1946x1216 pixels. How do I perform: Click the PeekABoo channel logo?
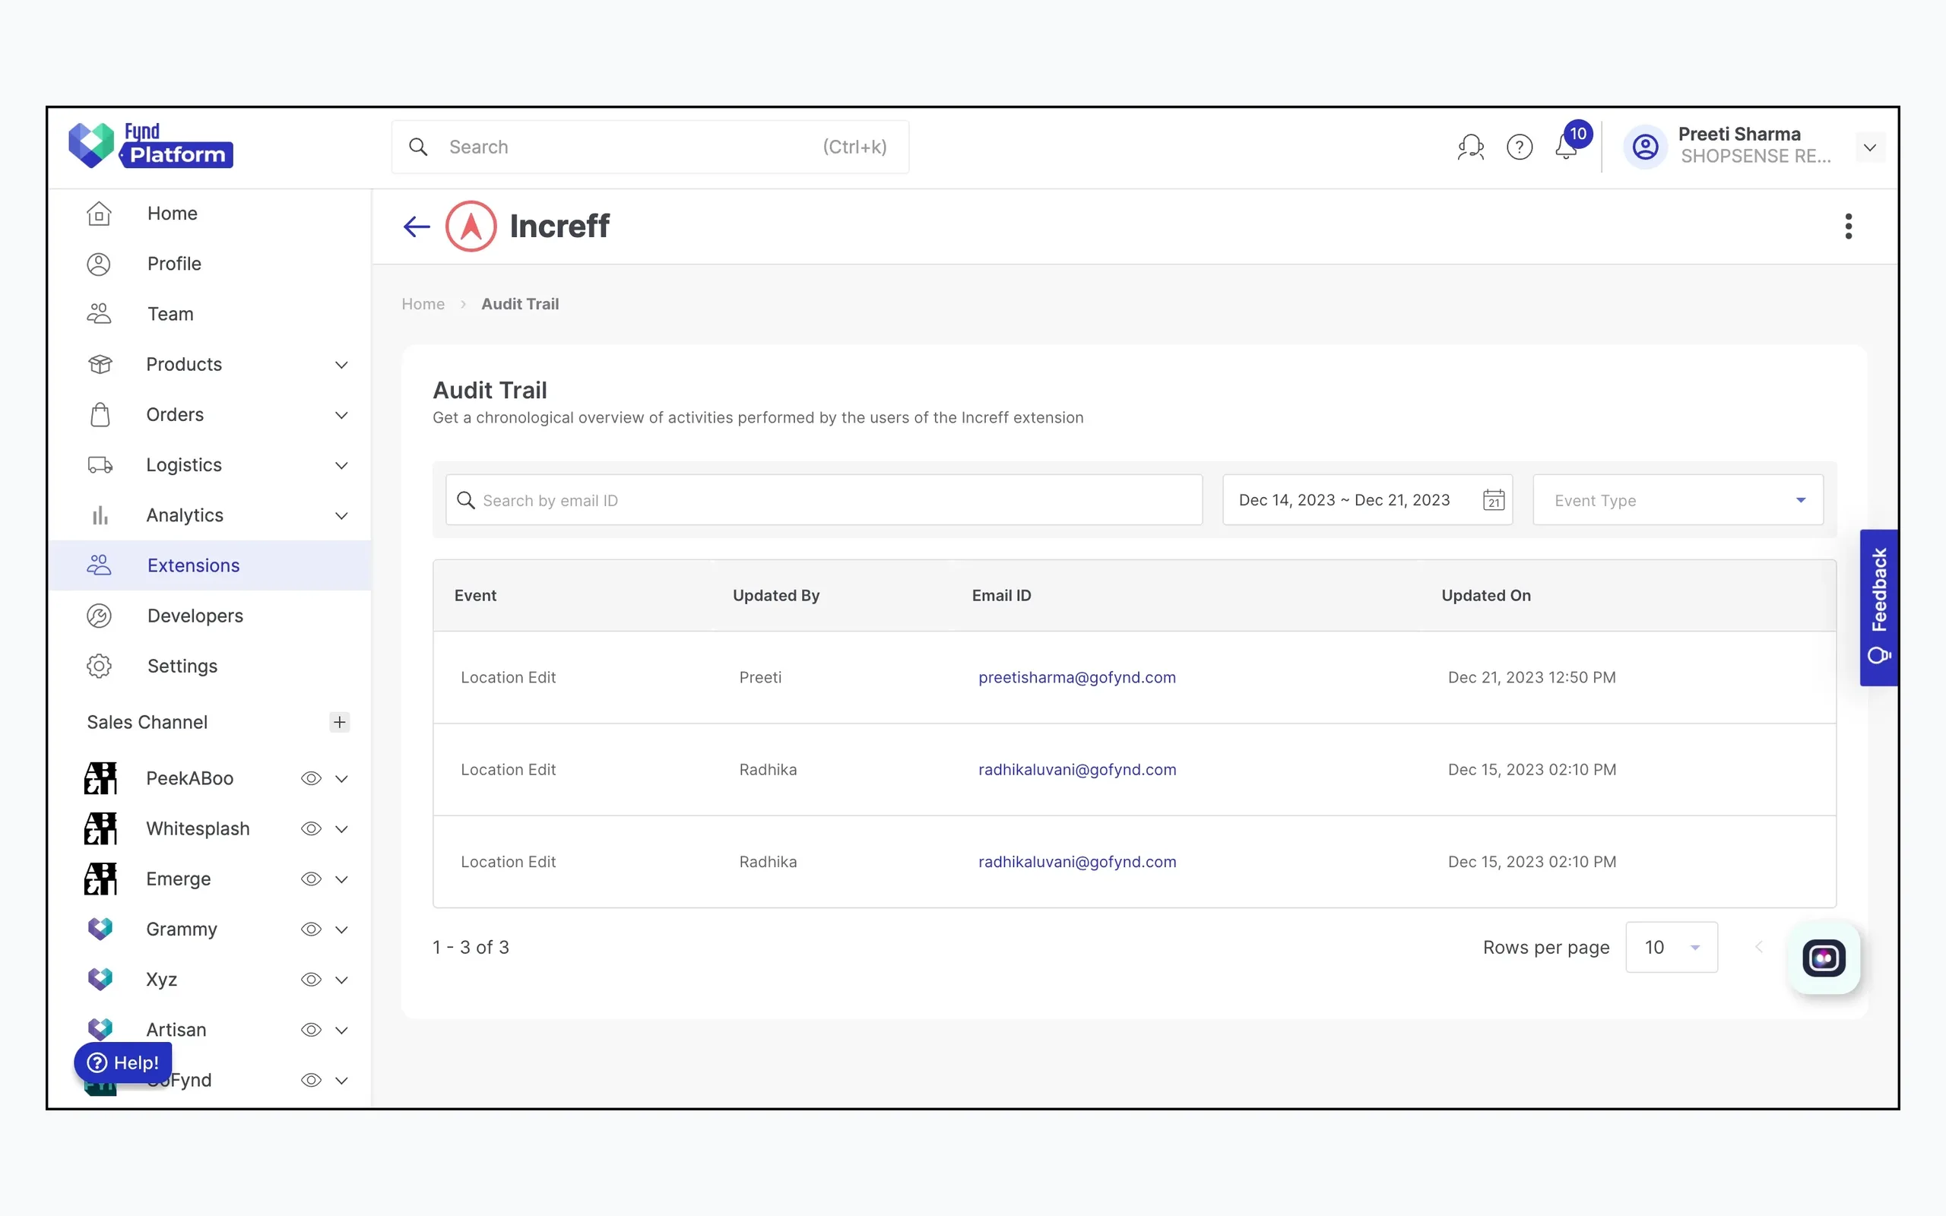[100, 778]
